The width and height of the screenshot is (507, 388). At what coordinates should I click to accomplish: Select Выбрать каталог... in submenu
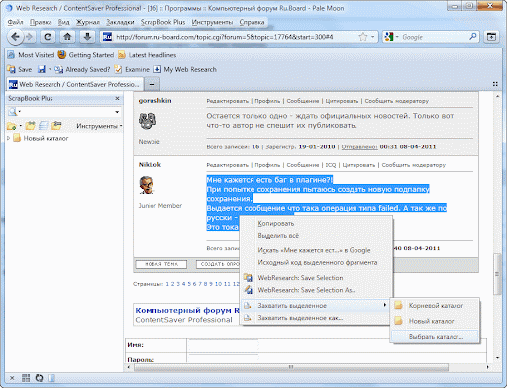435,337
